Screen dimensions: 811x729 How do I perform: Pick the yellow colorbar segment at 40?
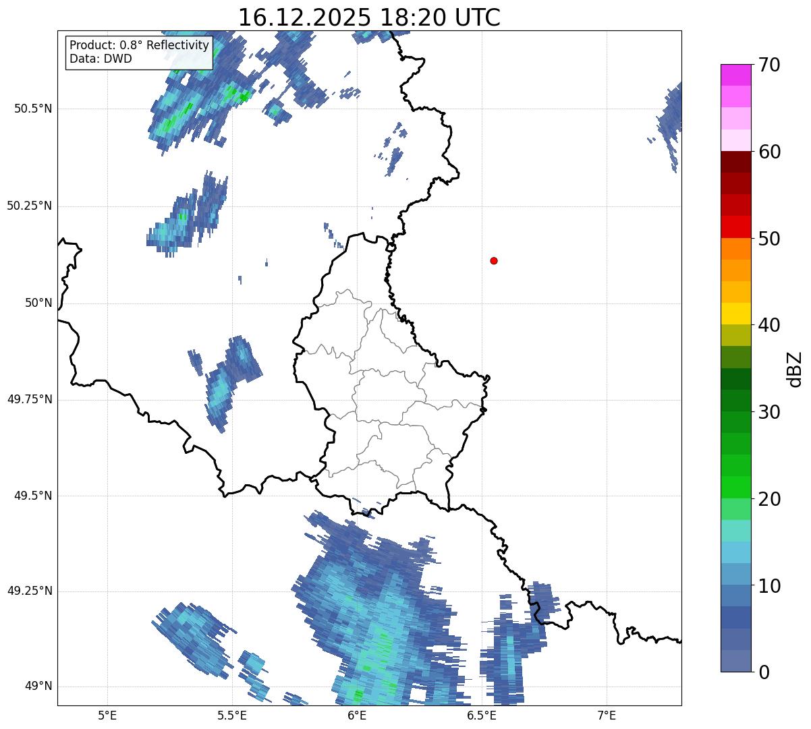(x=736, y=314)
